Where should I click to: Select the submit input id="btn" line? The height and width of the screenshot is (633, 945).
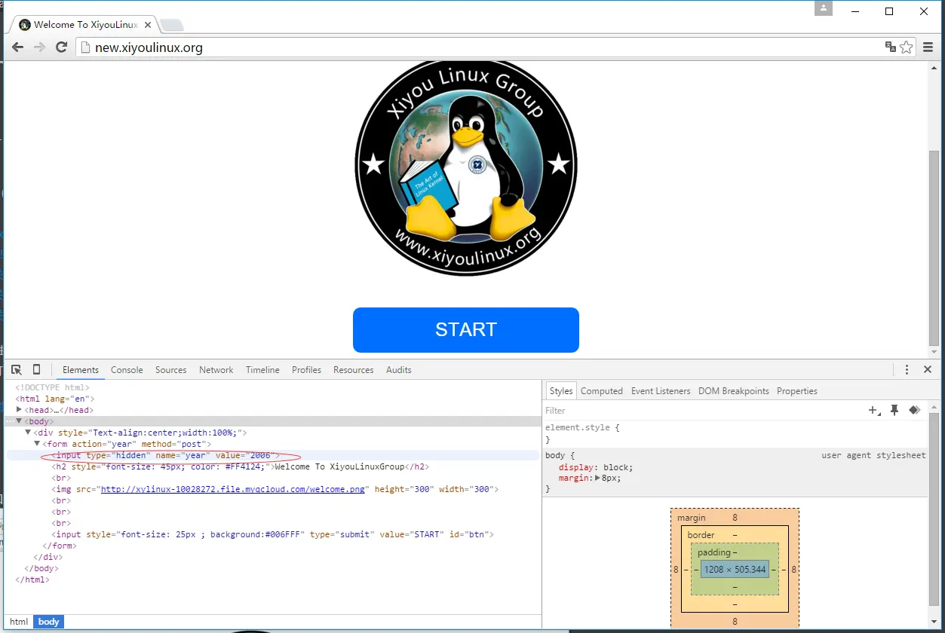coord(272,534)
